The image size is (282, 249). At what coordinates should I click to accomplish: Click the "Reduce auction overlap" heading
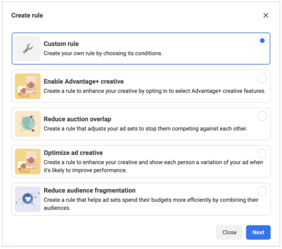77,119
